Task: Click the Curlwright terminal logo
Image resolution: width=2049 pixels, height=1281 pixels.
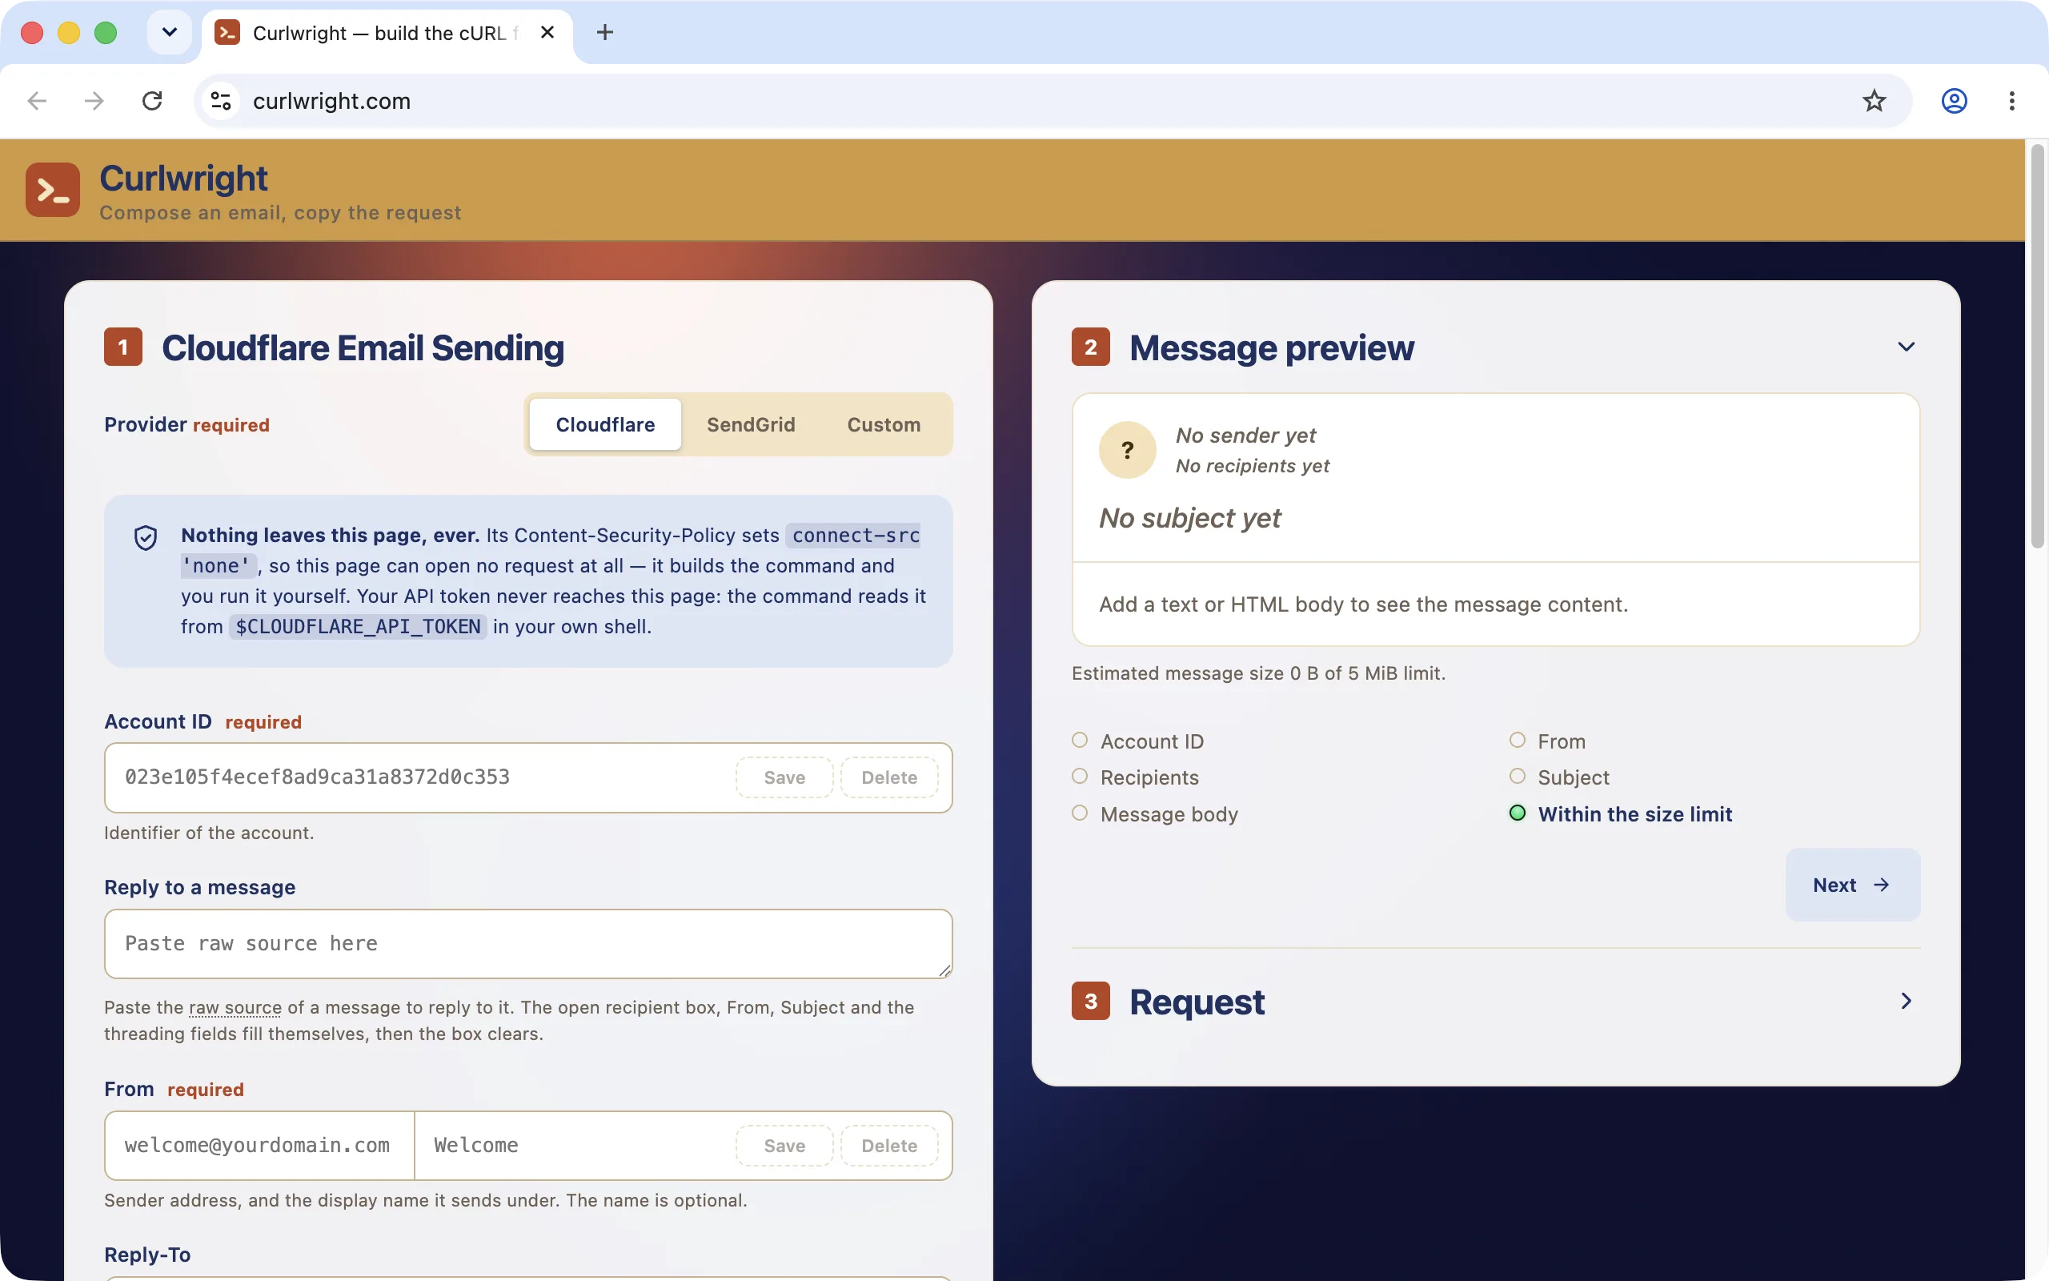Action: click(x=53, y=190)
